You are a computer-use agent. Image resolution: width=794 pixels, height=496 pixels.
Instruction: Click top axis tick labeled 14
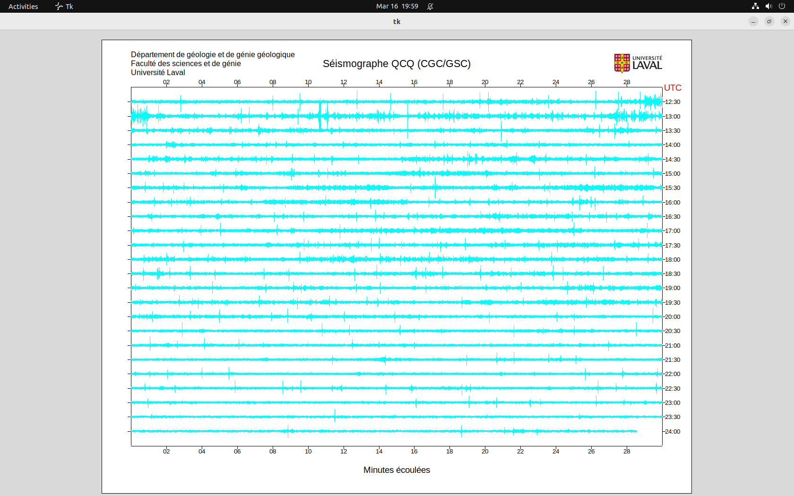pos(379,82)
